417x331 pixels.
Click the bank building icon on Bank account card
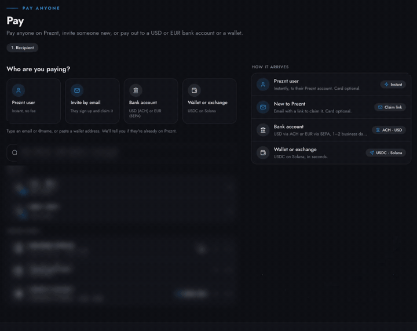136,90
